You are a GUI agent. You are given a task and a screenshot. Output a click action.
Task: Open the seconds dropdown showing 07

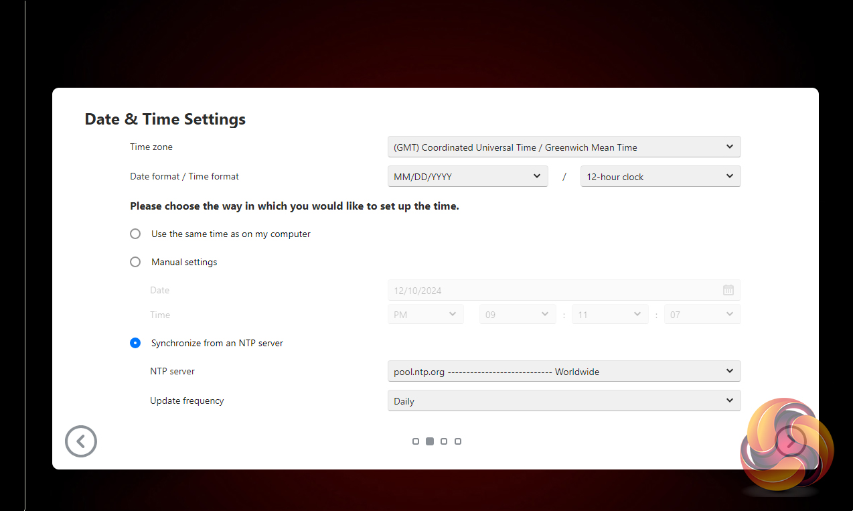(702, 314)
